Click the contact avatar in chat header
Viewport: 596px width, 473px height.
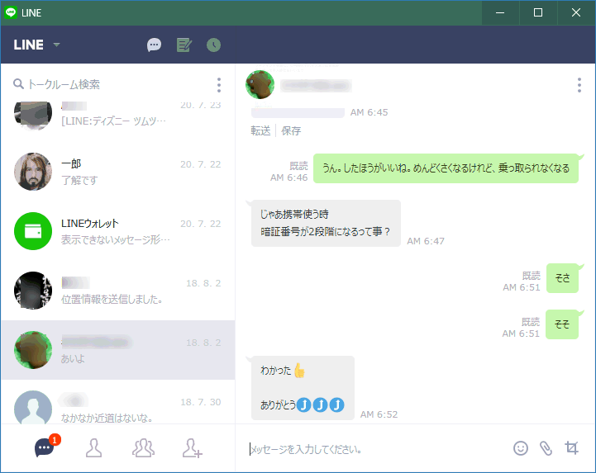click(x=260, y=85)
